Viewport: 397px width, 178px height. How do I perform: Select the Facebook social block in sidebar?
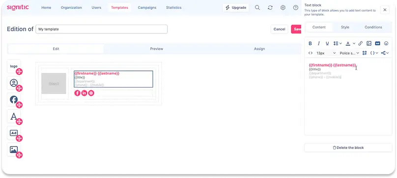(14, 100)
